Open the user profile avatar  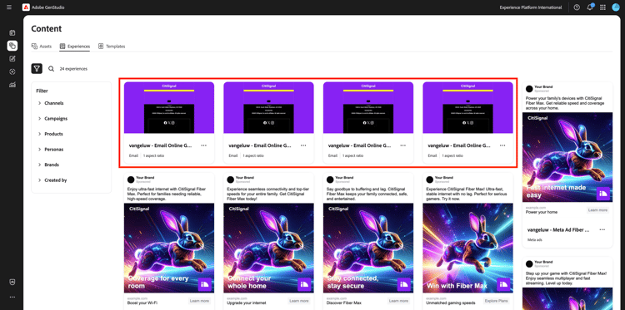616,7
